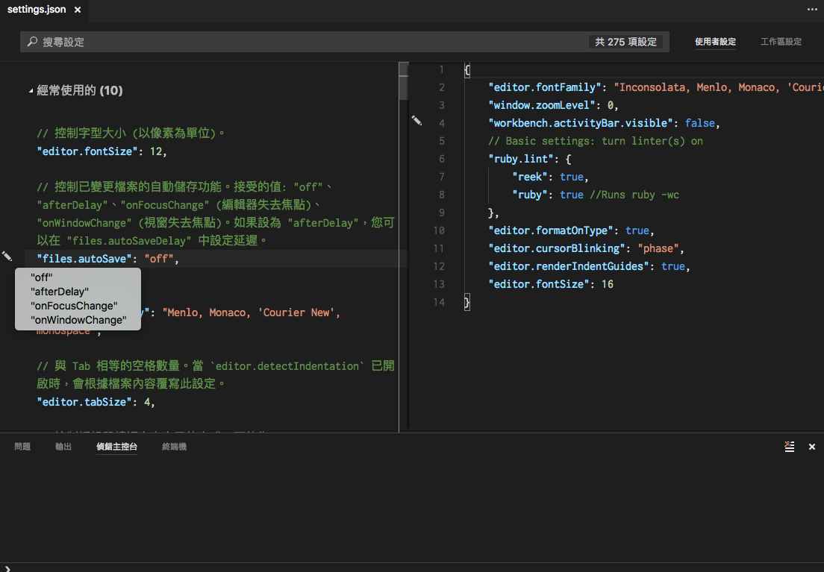This screenshot has width=824, height=572.
Task: Close the settings.json editor tab
Action: coord(77,10)
